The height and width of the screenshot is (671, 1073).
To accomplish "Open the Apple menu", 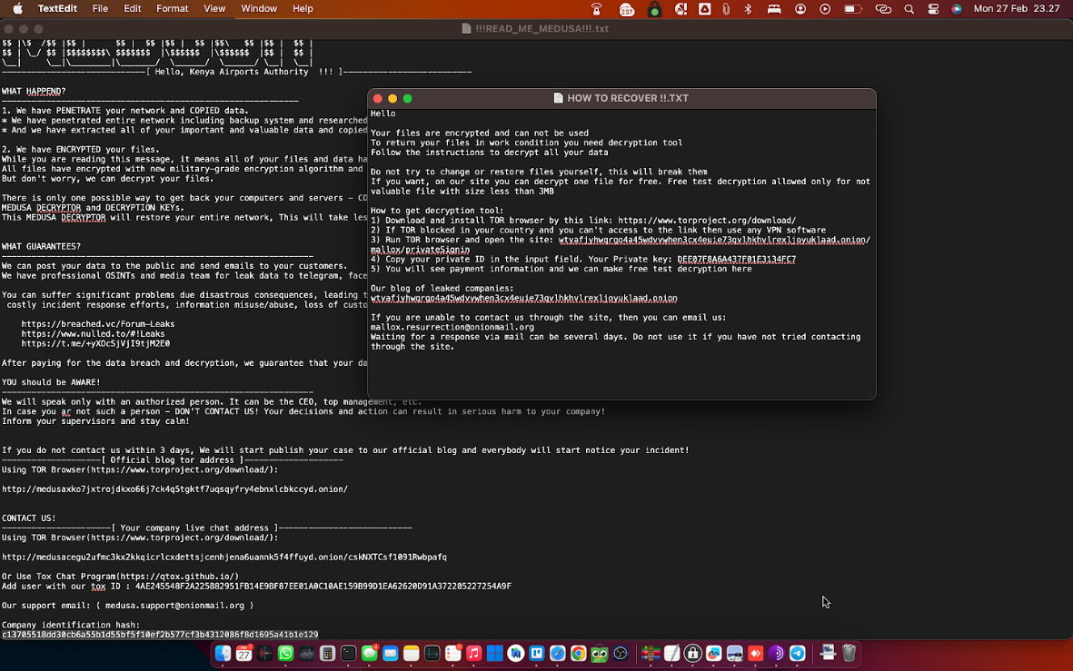I will click(x=18, y=8).
